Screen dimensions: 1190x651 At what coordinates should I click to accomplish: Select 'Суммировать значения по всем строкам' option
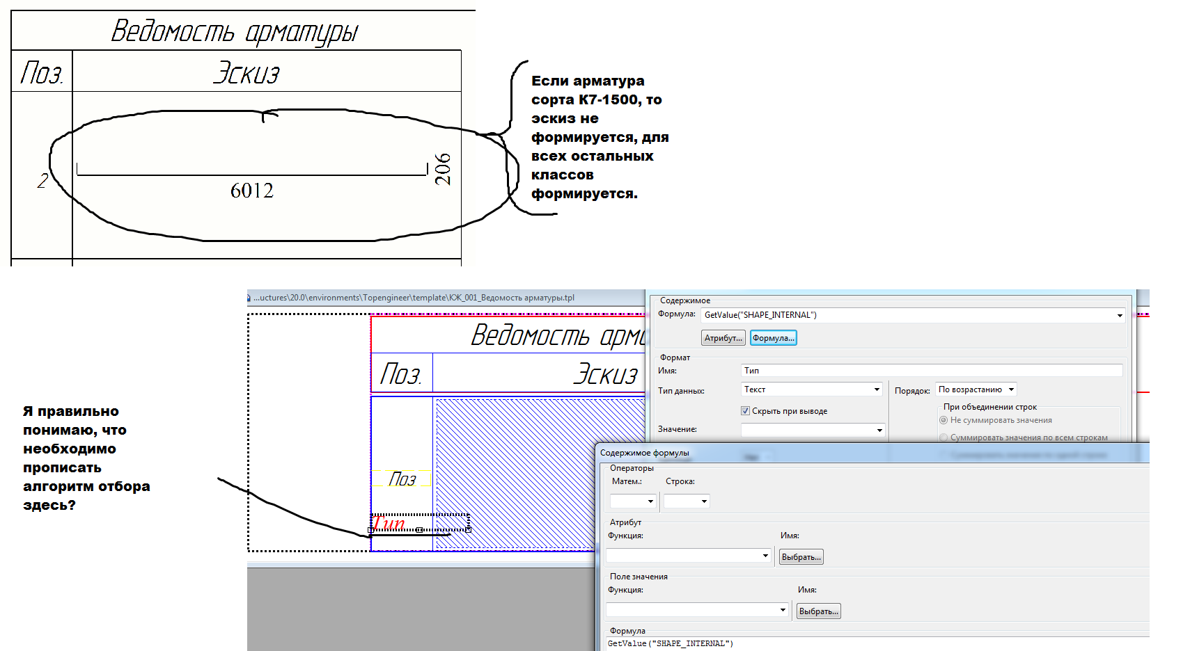coord(944,437)
